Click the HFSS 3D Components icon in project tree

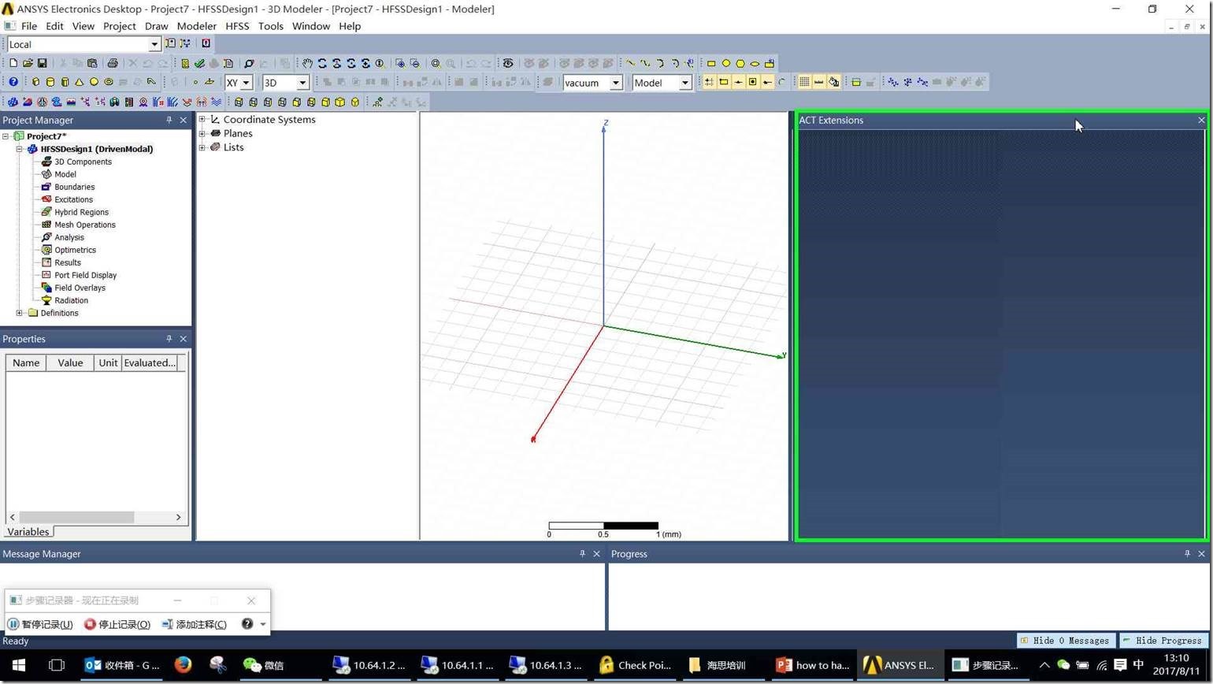coord(46,162)
